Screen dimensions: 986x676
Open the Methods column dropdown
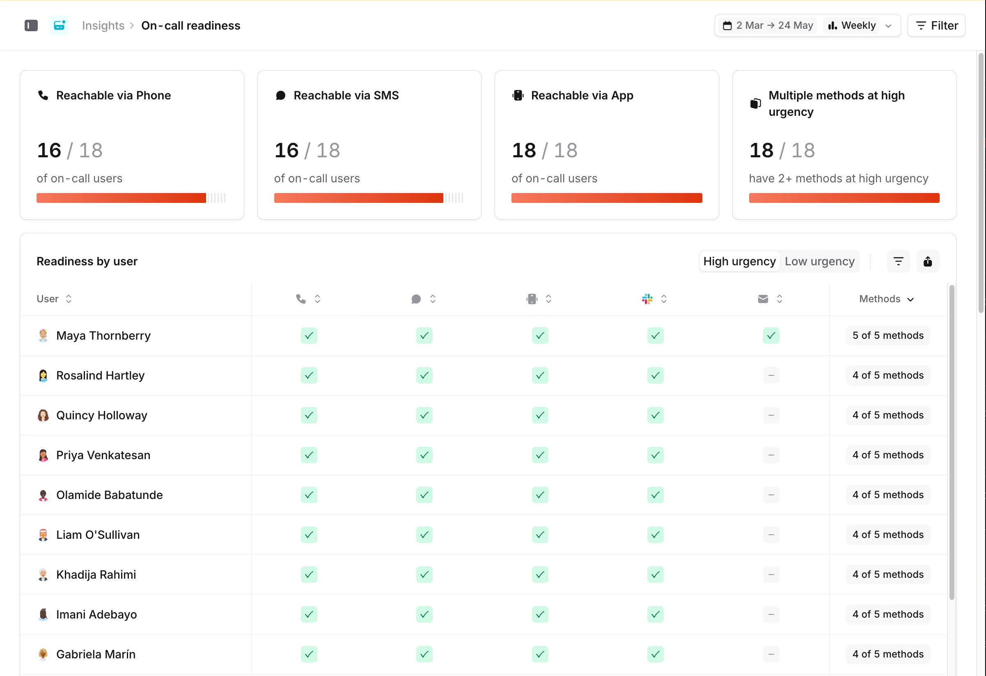click(x=887, y=299)
